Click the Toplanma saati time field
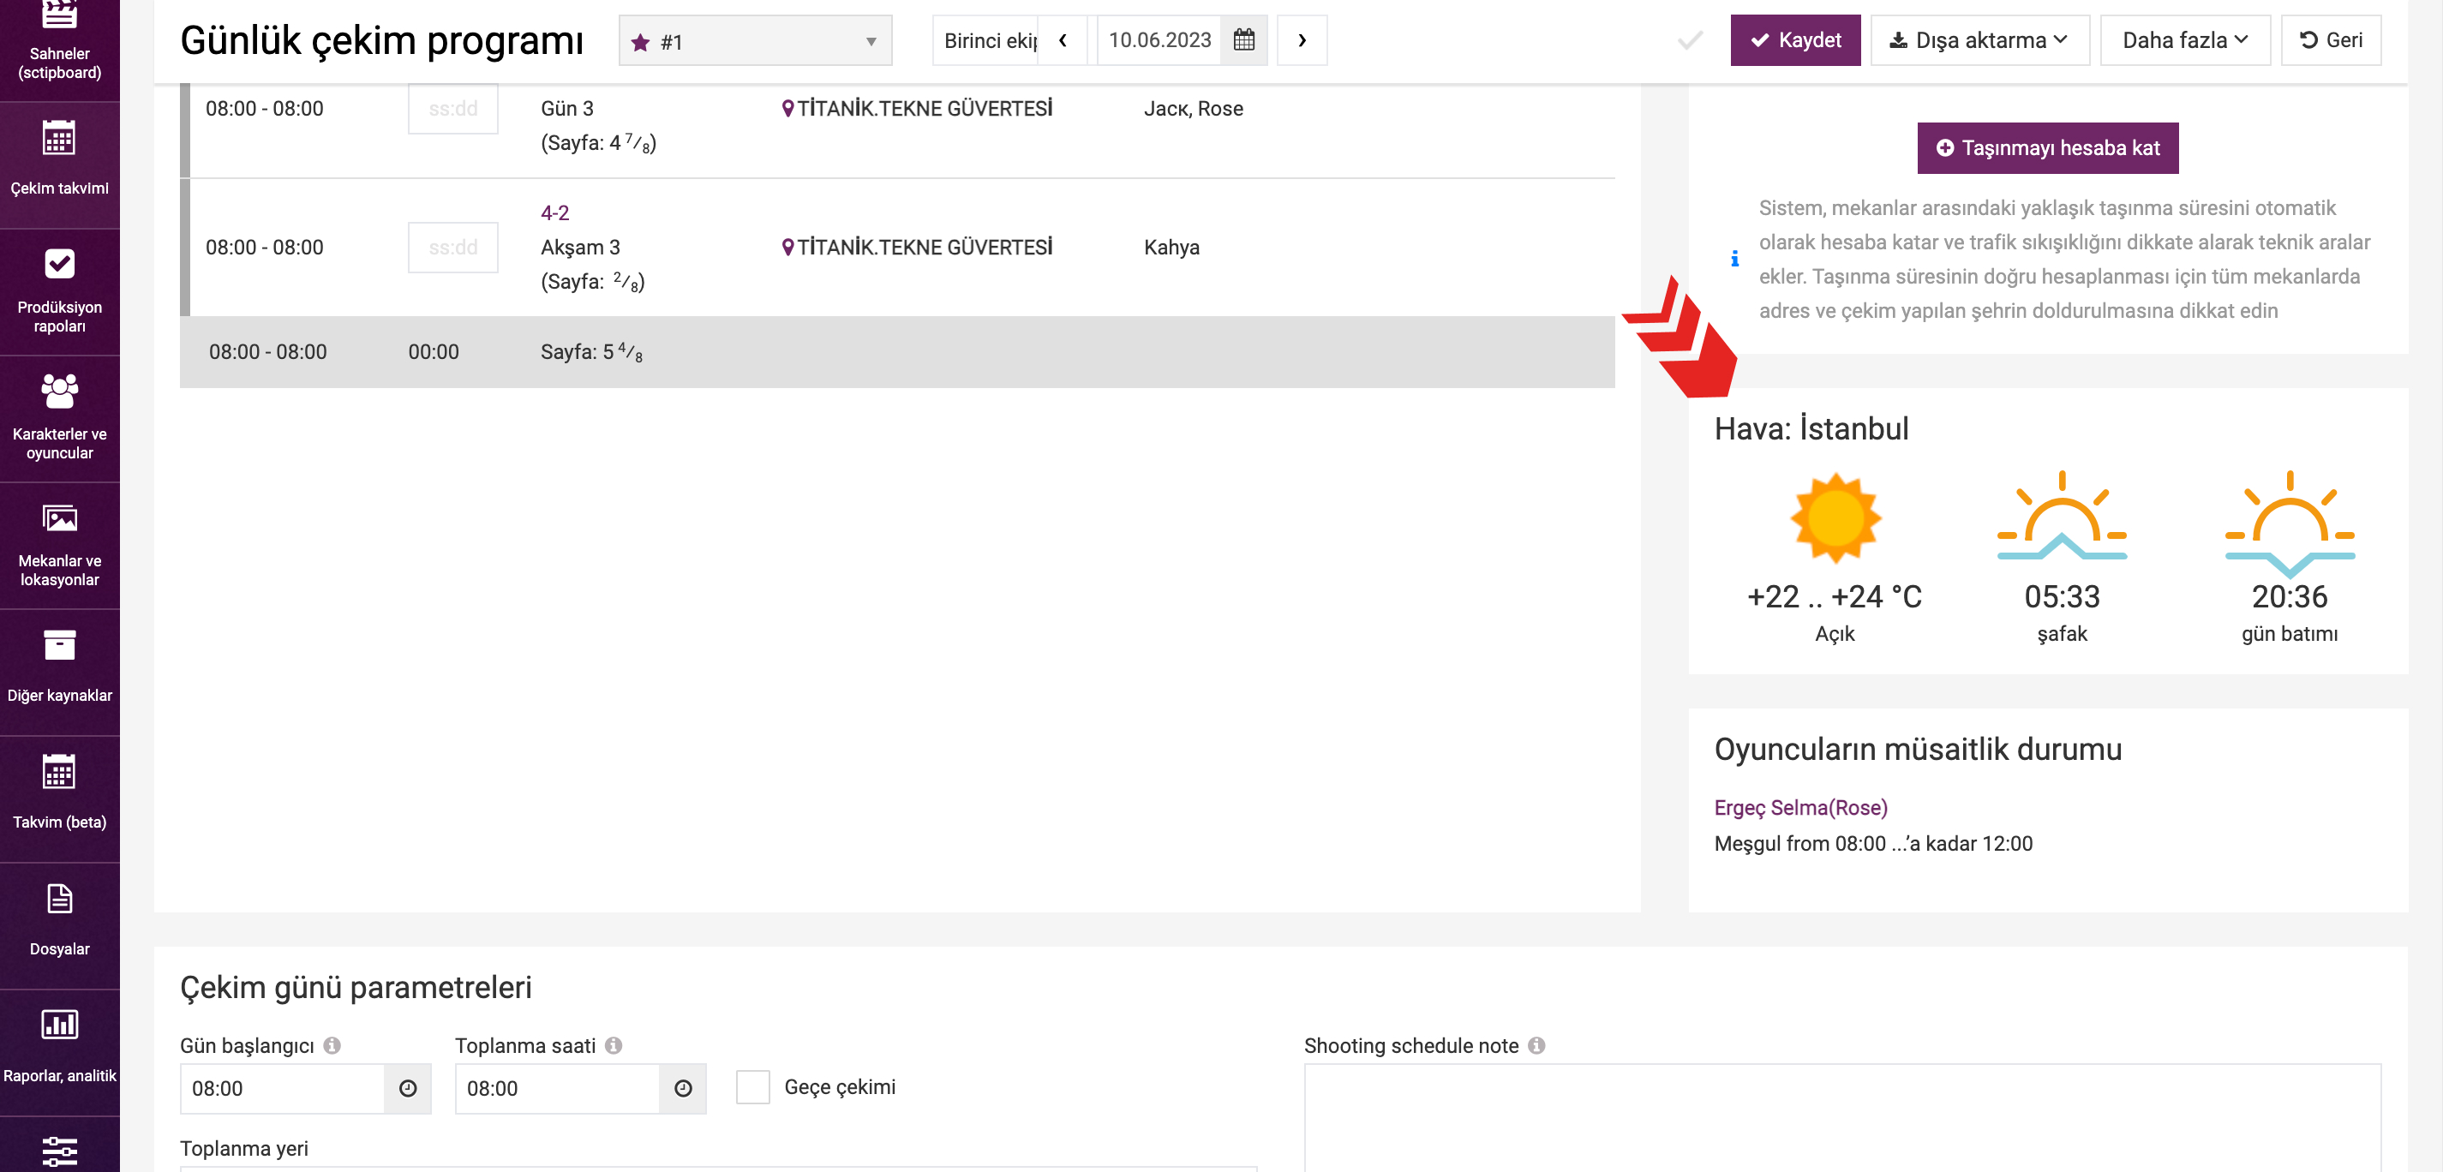The image size is (2443, 1172). (558, 1089)
